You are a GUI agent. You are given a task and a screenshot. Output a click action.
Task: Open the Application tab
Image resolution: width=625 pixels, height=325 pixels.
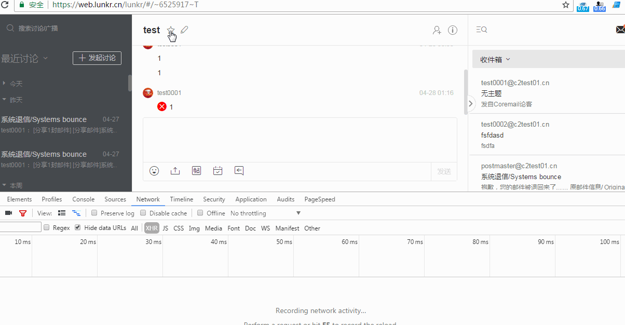tap(251, 199)
